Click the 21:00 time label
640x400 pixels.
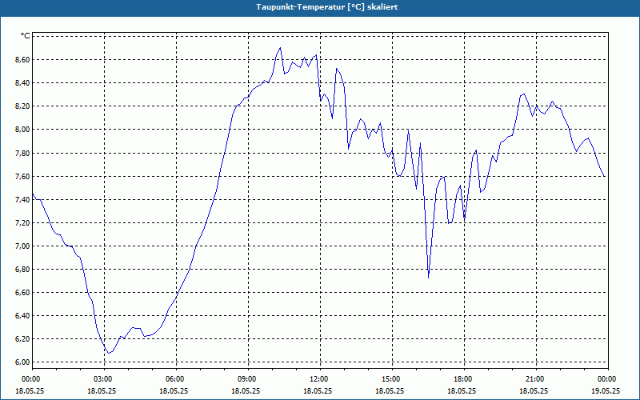tap(536, 379)
